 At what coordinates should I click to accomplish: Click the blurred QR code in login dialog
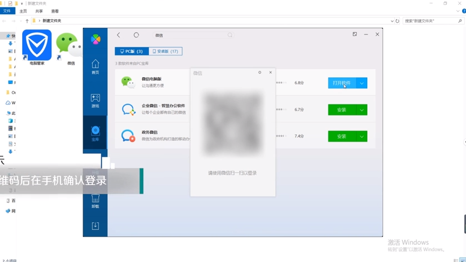click(x=233, y=123)
